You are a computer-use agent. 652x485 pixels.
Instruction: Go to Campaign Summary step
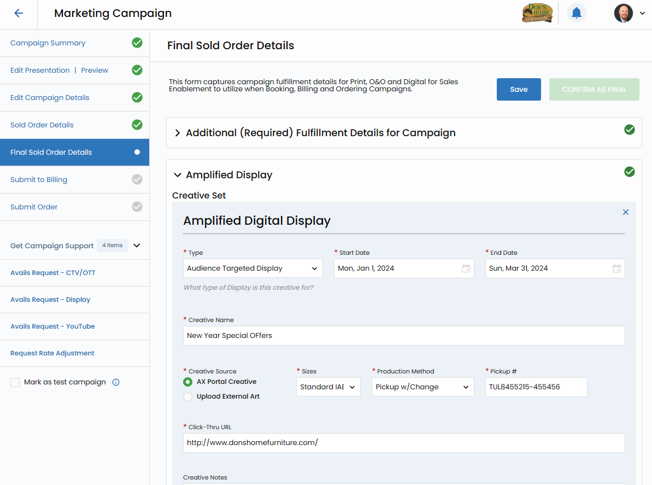click(x=48, y=43)
